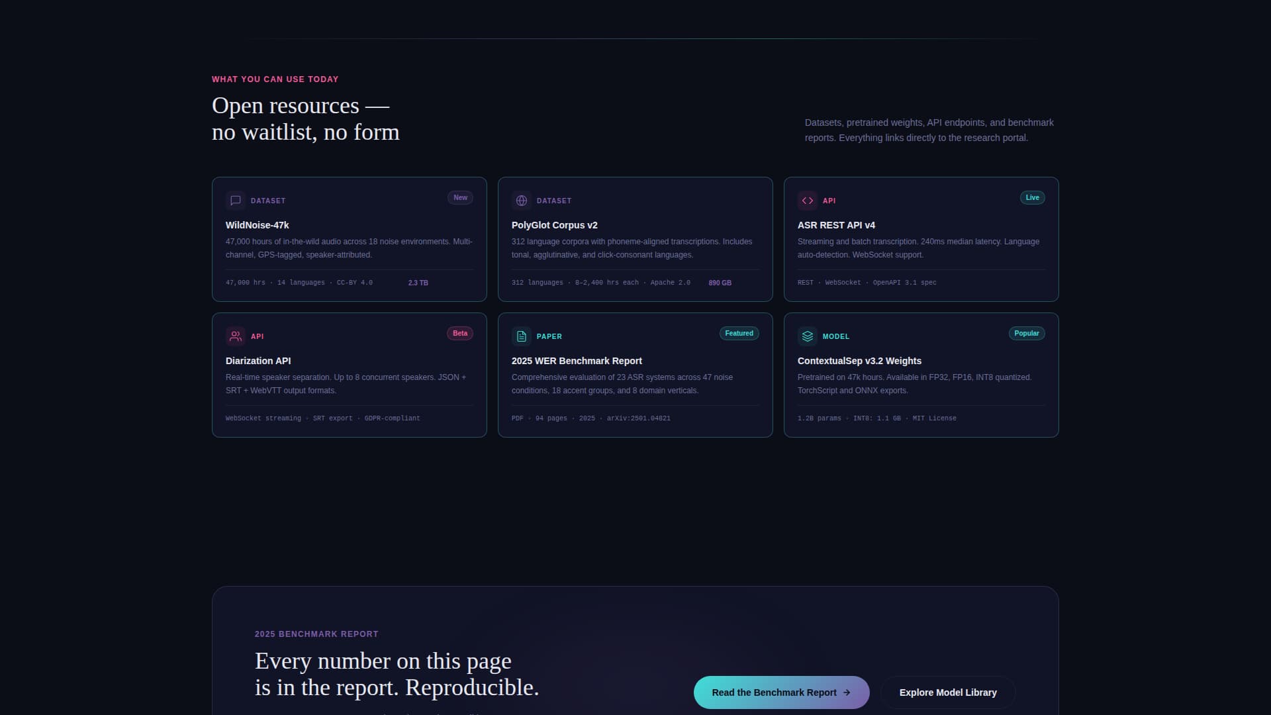The width and height of the screenshot is (1271, 715).
Task: Click the '312 languages · 8–2,400 hrs each' metadata
Action: pyautogui.click(x=601, y=283)
